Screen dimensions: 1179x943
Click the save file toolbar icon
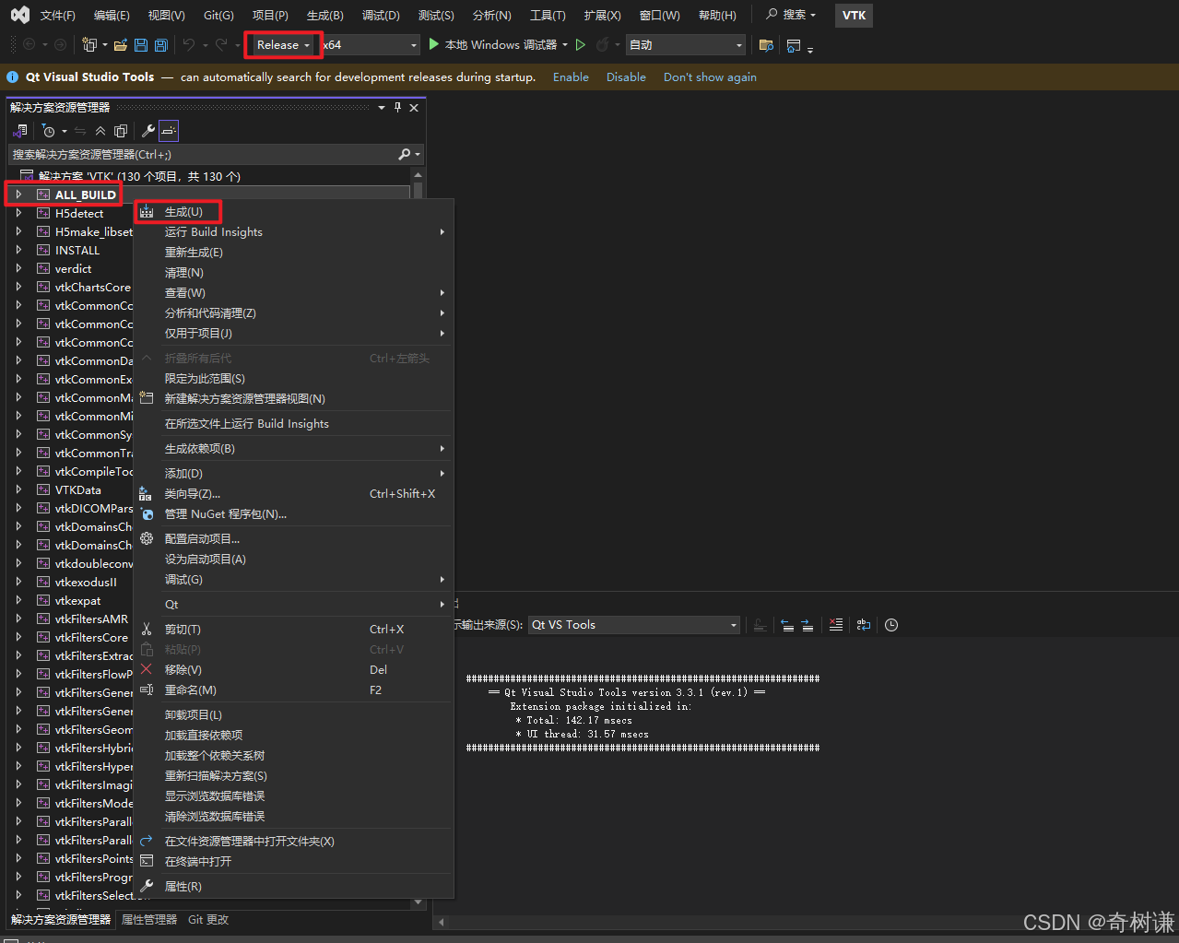141,44
